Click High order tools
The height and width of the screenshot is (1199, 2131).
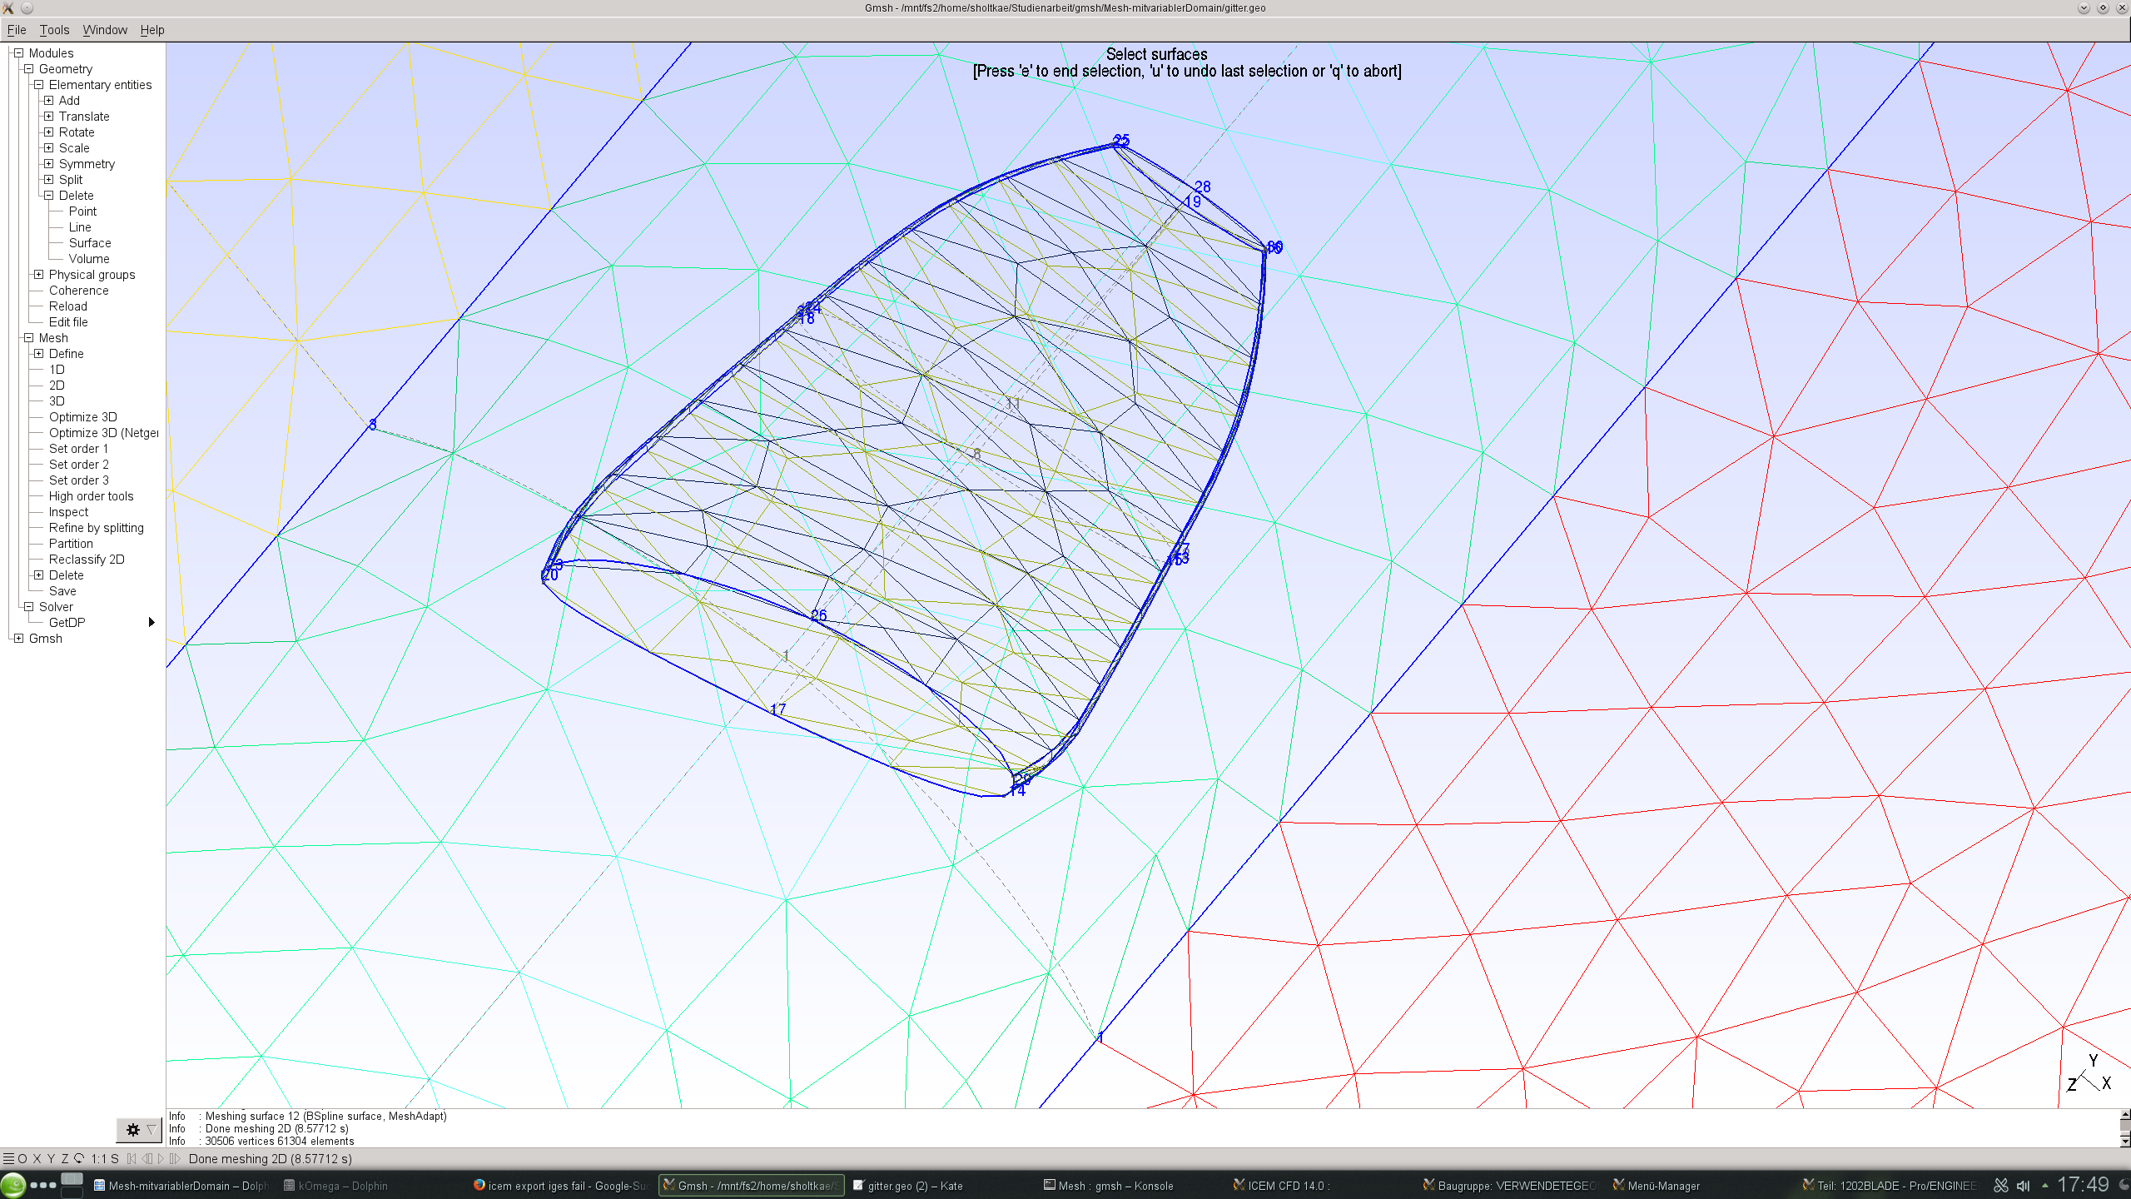point(91,496)
